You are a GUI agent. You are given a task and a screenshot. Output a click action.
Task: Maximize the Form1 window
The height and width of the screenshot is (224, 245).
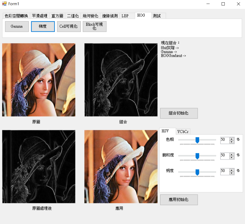tap(223, 4)
